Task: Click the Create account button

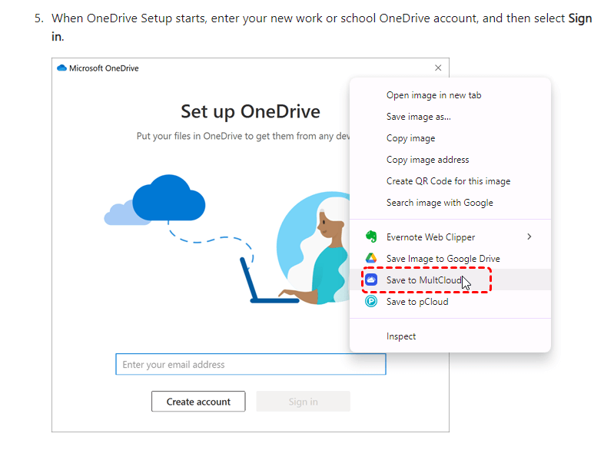Action: point(198,402)
